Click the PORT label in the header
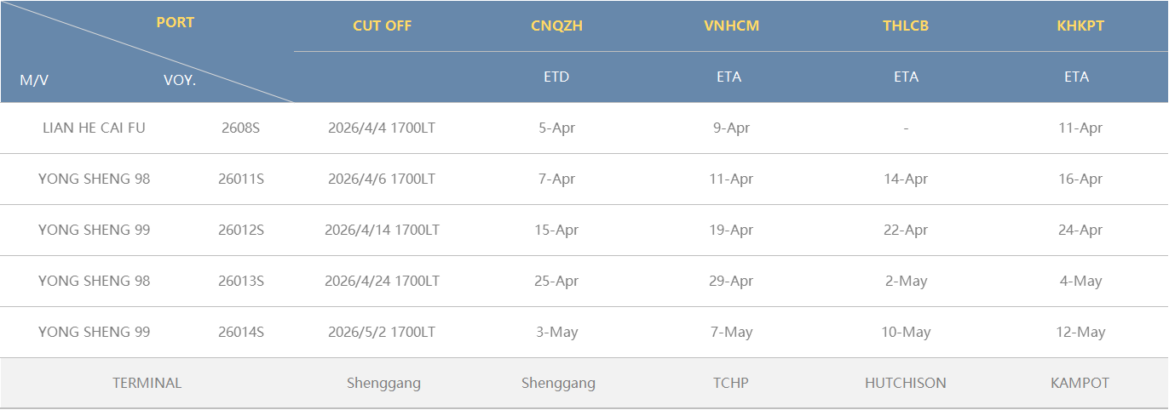The image size is (1169, 410). coord(175,22)
